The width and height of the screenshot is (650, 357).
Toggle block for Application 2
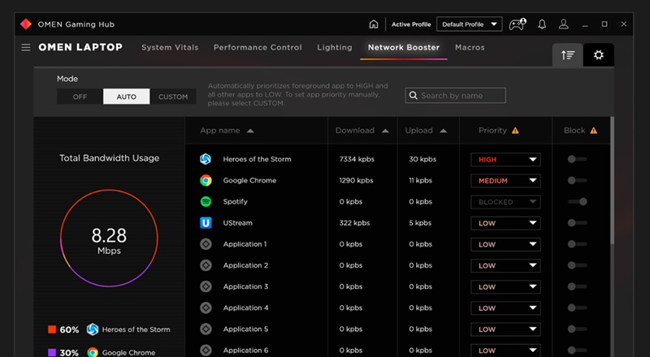point(577,265)
